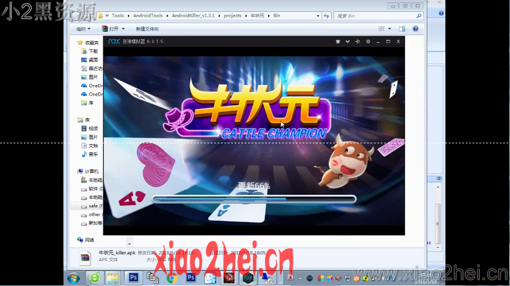
Task: Create folder via 新建文件夹
Action: tap(147, 29)
